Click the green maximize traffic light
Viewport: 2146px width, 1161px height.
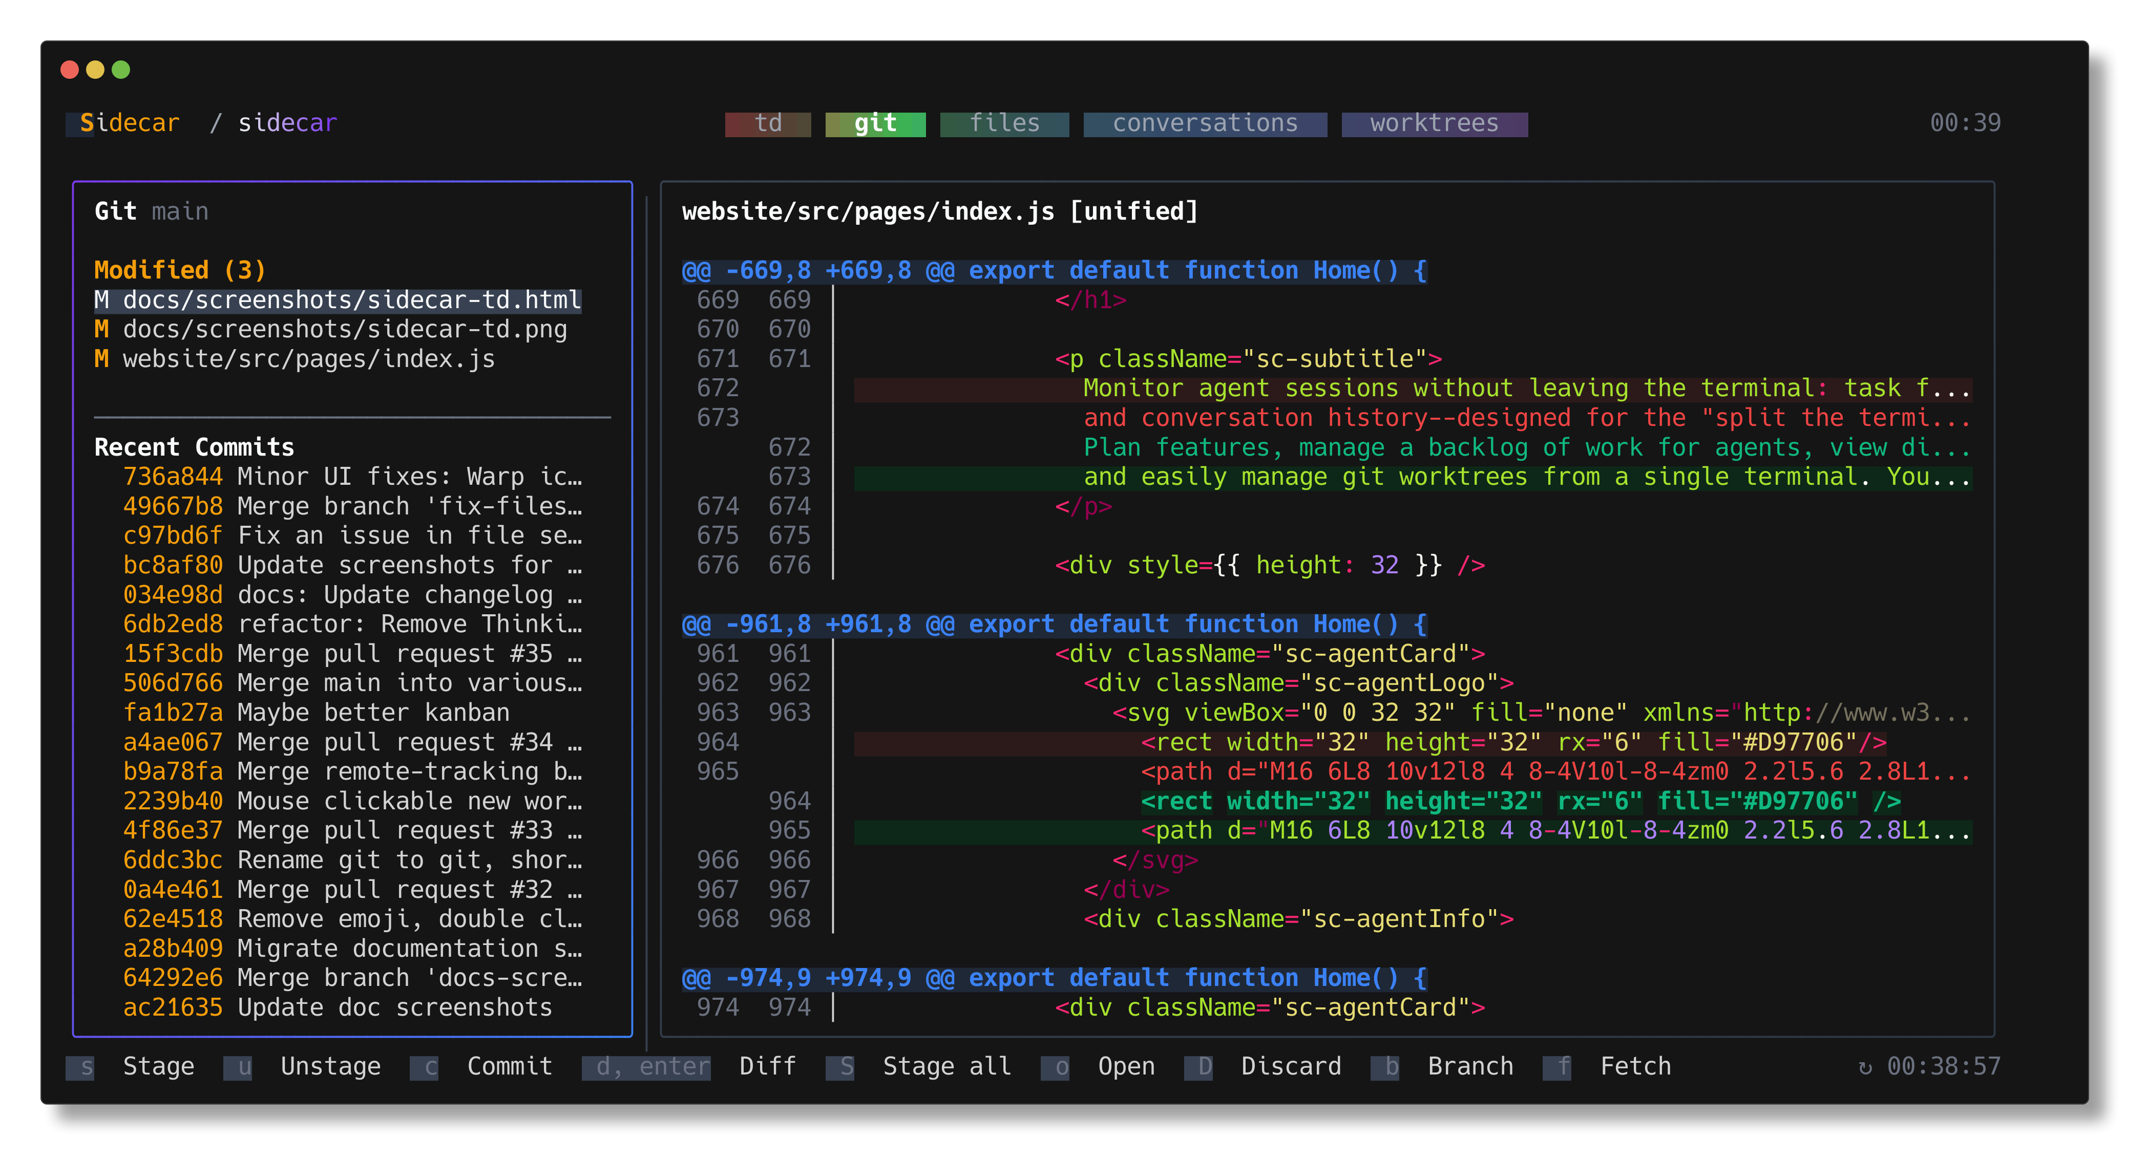(x=121, y=70)
